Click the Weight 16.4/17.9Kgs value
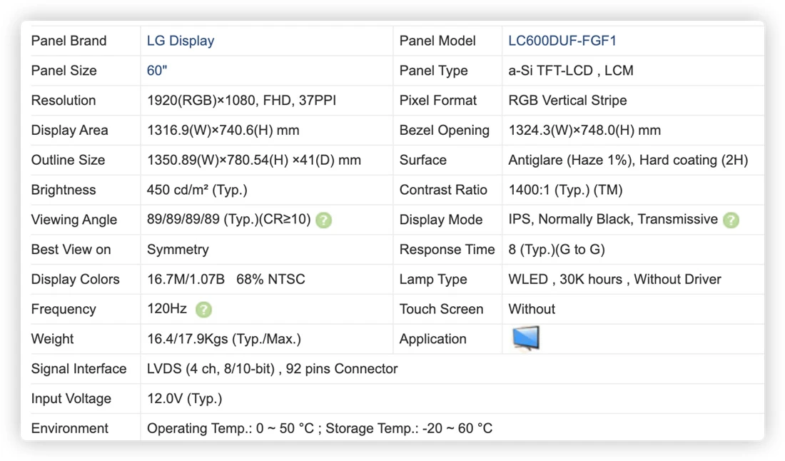 (x=224, y=339)
